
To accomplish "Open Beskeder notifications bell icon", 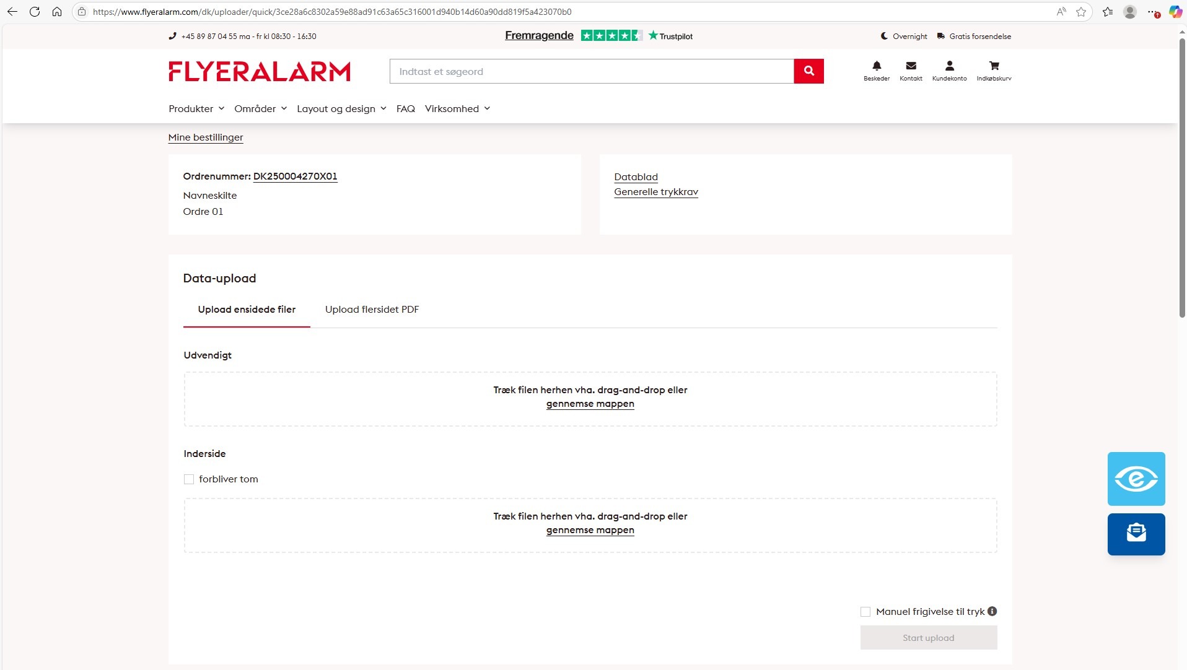I will (877, 66).
